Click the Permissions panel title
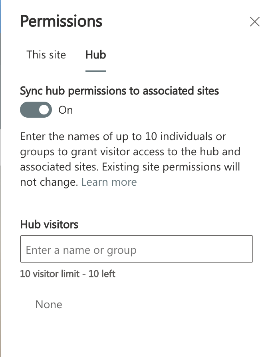Image resolution: width=262 pixels, height=357 pixels. click(x=61, y=21)
